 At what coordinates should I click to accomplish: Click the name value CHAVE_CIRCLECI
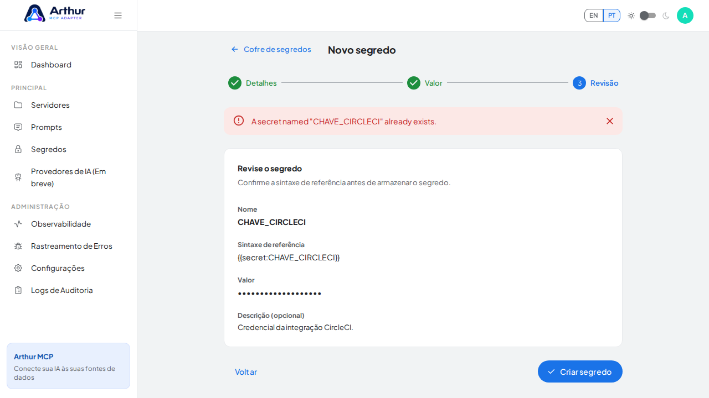point(271,222)
